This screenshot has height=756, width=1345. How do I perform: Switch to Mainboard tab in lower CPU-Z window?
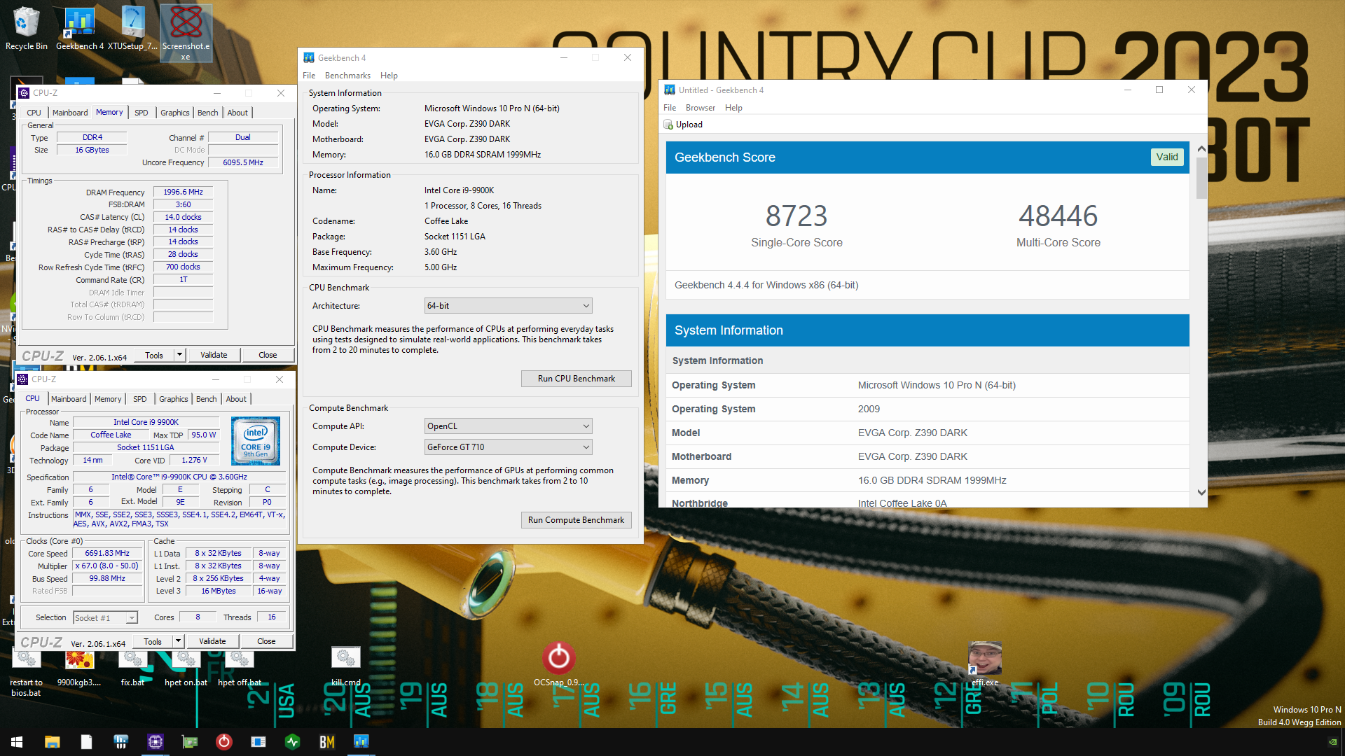tap(69, 399)
